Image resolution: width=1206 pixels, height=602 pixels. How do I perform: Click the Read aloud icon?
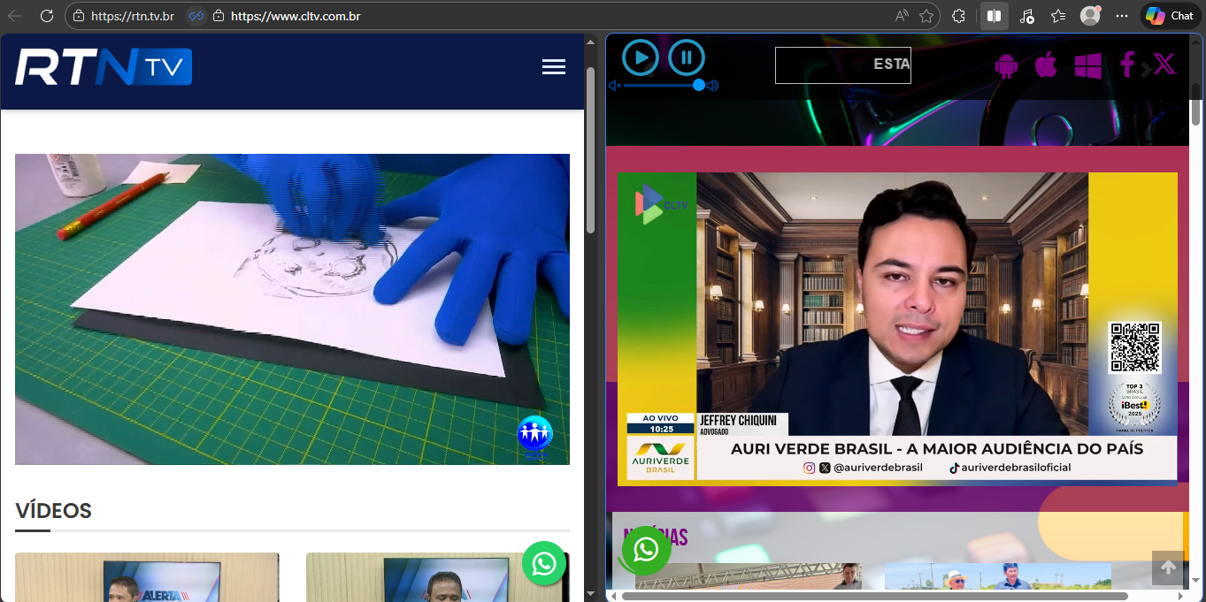point(902,16)
